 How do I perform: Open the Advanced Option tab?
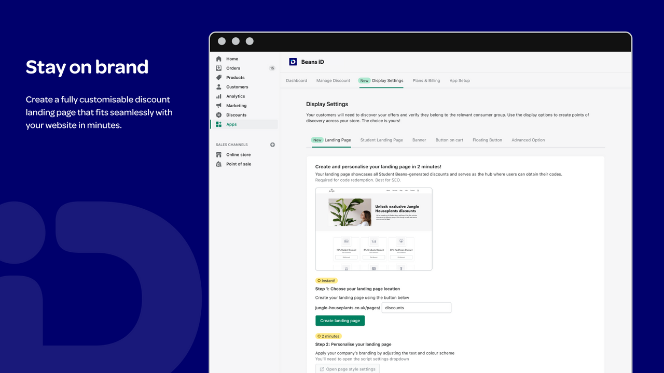tap(528, 140)
